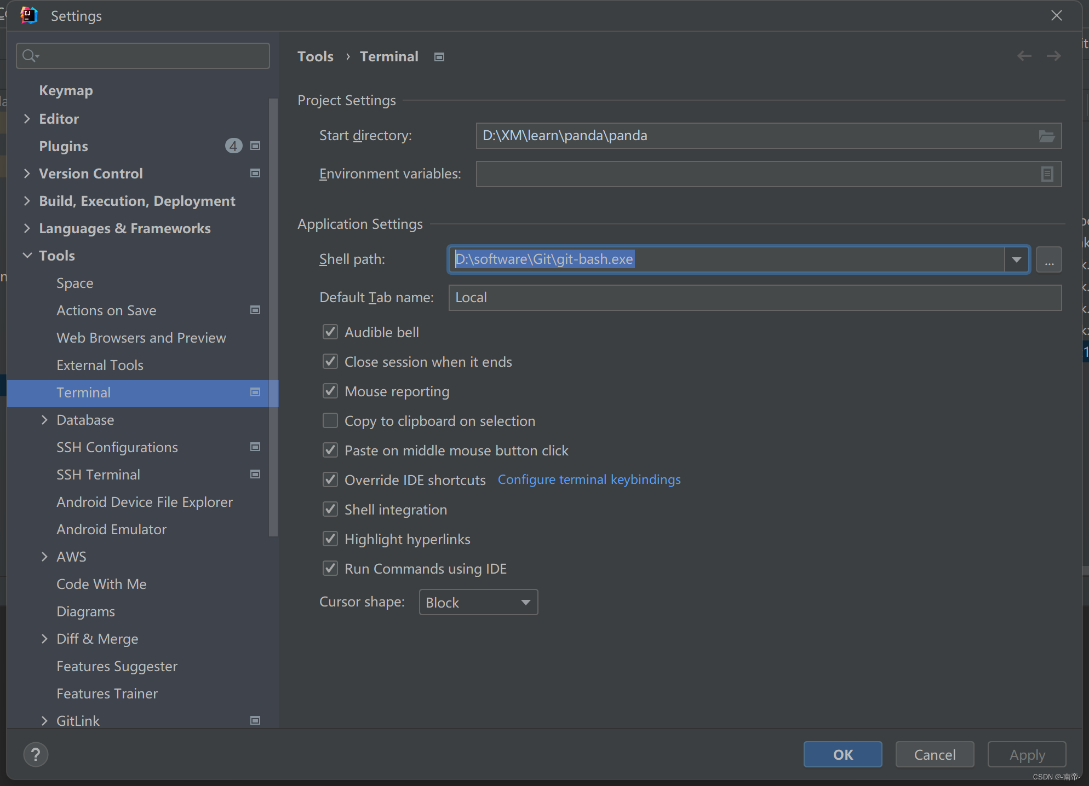Click the back navigation arrow icon
This screenshot has width=1089, height=786.
[1025, 56]
